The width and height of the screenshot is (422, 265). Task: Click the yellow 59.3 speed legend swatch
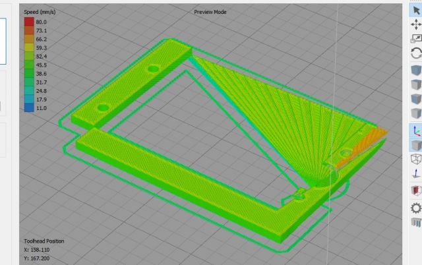29,47
